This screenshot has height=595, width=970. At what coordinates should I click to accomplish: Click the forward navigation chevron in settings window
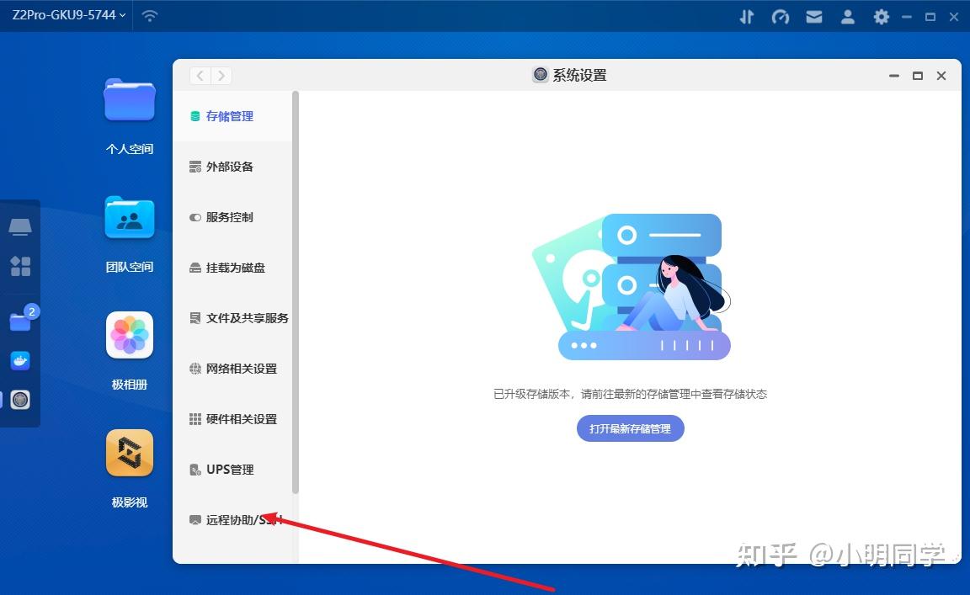tap(221, 75)
